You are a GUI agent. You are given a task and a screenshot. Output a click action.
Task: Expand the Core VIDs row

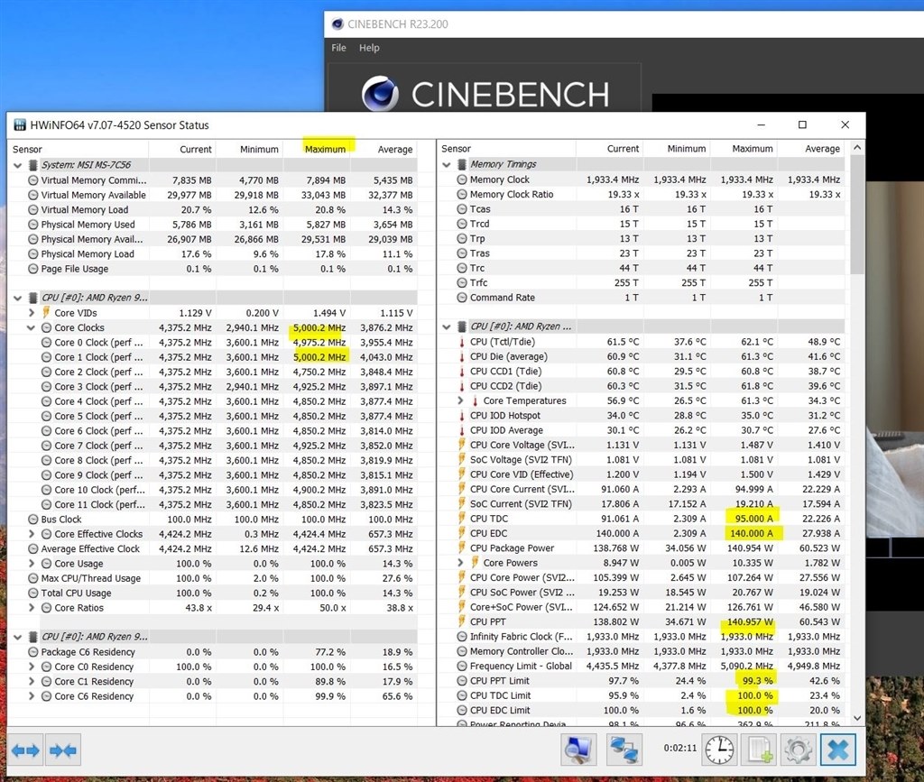pos(32,313)
